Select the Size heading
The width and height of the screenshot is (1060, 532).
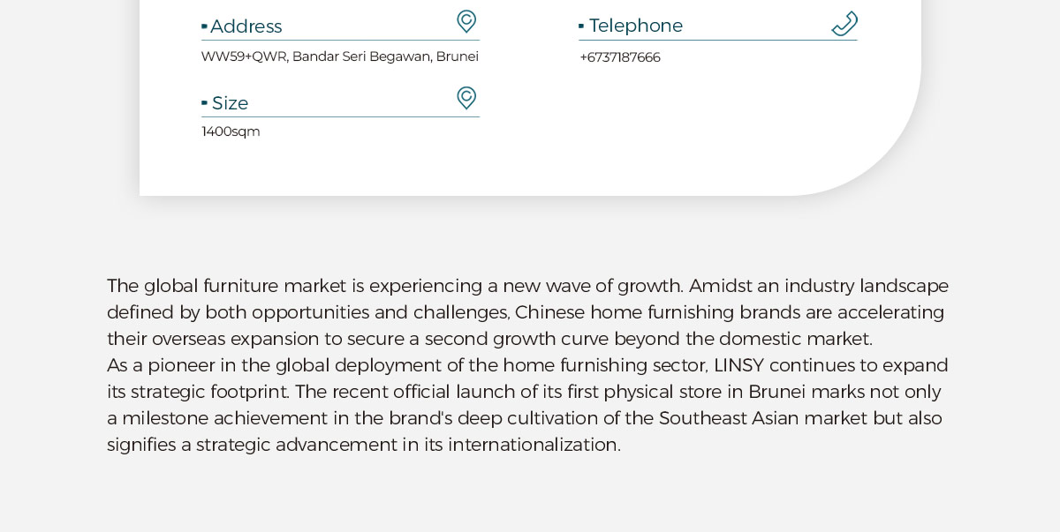pos(231,103)
